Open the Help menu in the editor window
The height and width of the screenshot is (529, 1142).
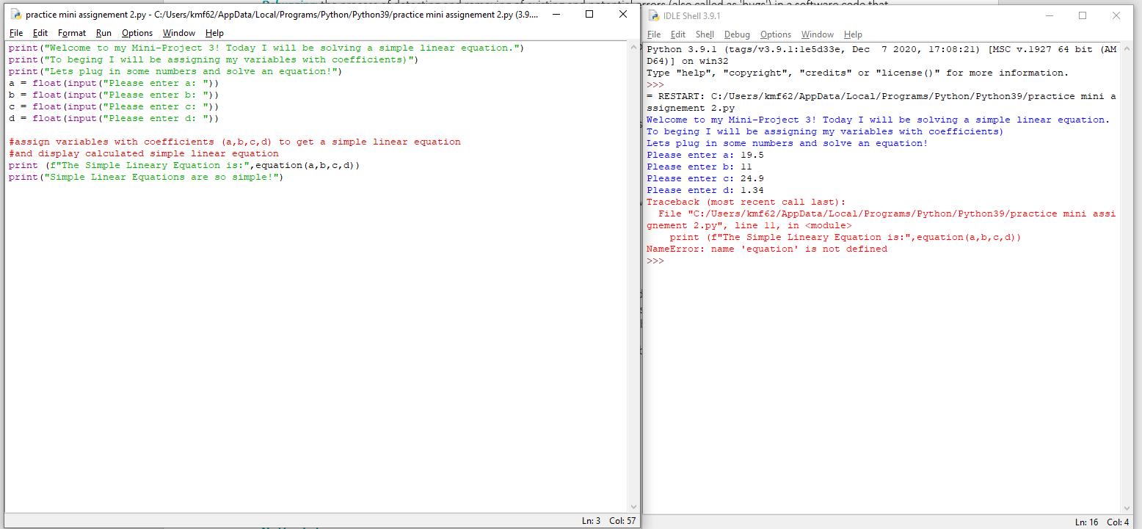click(214, 33)
